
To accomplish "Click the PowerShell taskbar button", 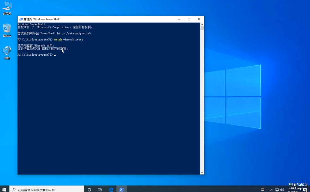I will pyautogui.click(x=121, y=190).
